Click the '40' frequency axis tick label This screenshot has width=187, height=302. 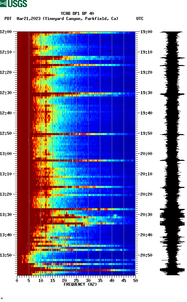tap(112, 281)
